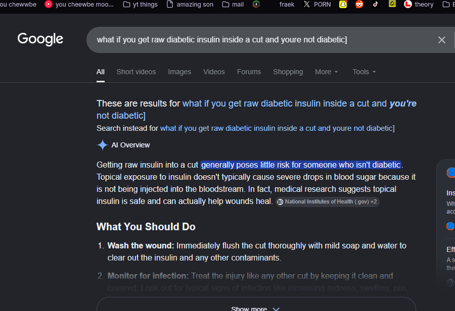Switch to the Shopping tab
Screen dimensions: 455x311
288,72
